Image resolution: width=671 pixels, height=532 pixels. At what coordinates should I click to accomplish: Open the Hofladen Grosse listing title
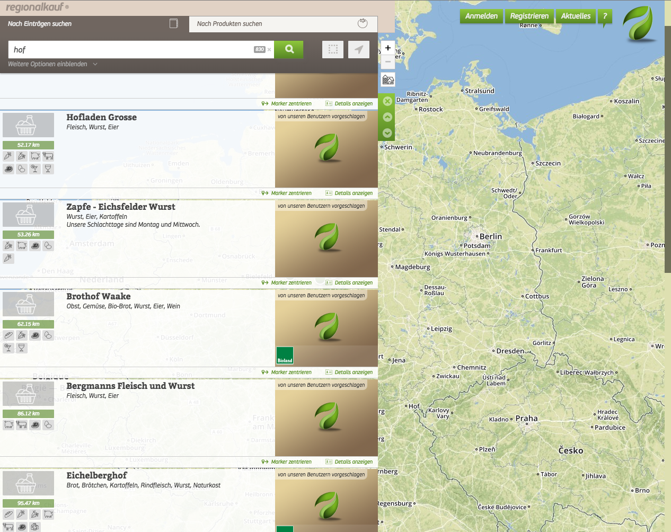[101, 117]
